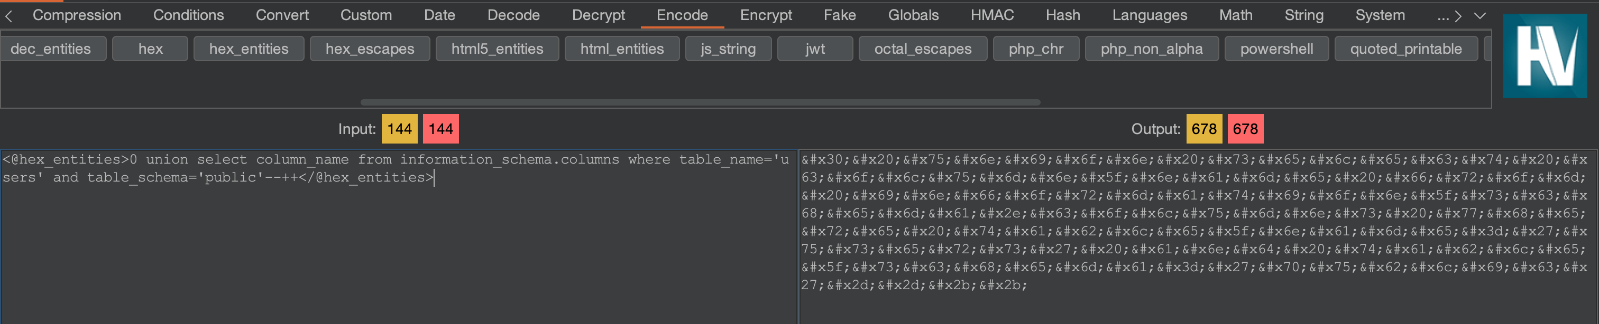Insert the hex_entities tag
The image size is (1599, 324).
click(x=249, y=49)
